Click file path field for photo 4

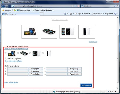[57, 69]
